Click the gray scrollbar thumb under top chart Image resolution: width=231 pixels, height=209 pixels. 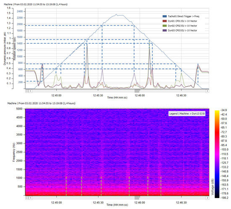(137, 91)
